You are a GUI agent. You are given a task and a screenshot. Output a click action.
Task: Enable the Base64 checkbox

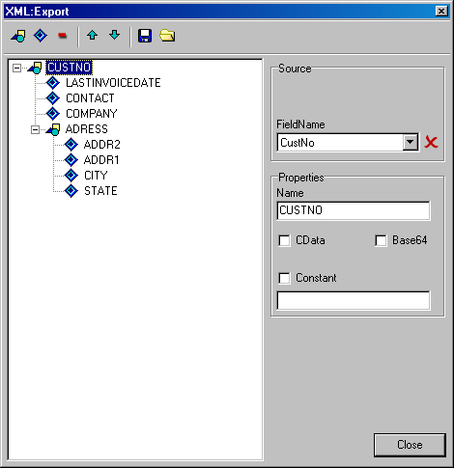point(381,240)
